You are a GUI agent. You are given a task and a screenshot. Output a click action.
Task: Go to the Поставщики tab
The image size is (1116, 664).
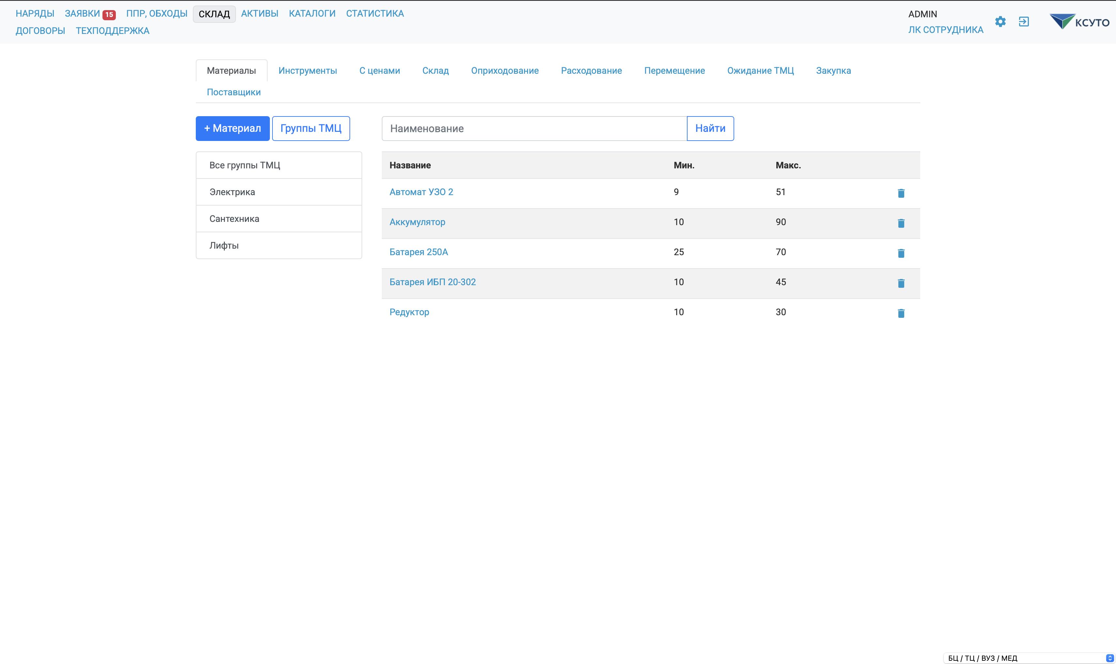click(234, 92)
